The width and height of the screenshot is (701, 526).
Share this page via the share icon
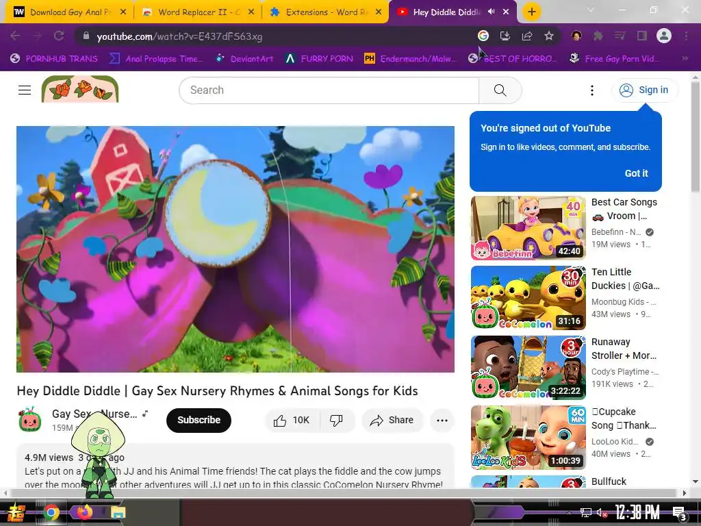(527, 36)
